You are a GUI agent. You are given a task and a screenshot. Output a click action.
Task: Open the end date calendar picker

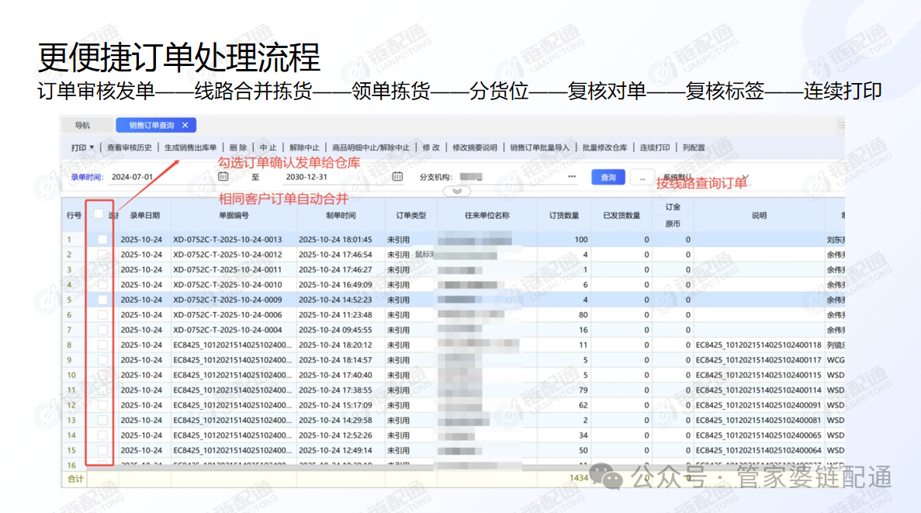click(x=397, y=177)
